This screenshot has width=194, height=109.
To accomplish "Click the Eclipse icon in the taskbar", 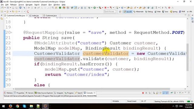I will tap(45, 106).
